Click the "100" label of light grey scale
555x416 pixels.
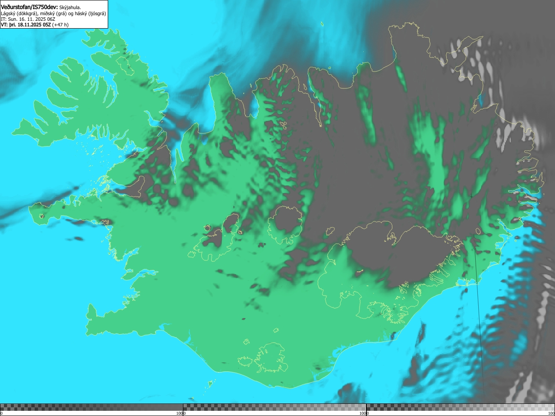tap(551, 413)
